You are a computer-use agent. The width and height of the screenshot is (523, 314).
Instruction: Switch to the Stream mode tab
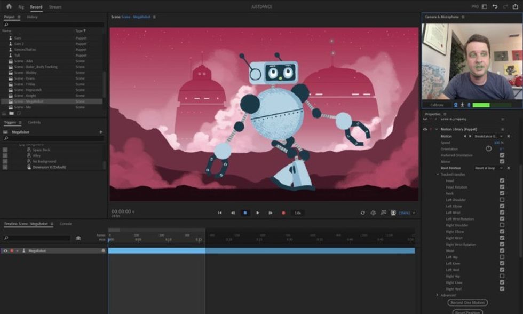point(55,6)
